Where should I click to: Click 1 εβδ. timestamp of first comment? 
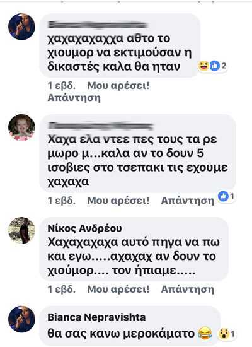(x=62, y=86)
